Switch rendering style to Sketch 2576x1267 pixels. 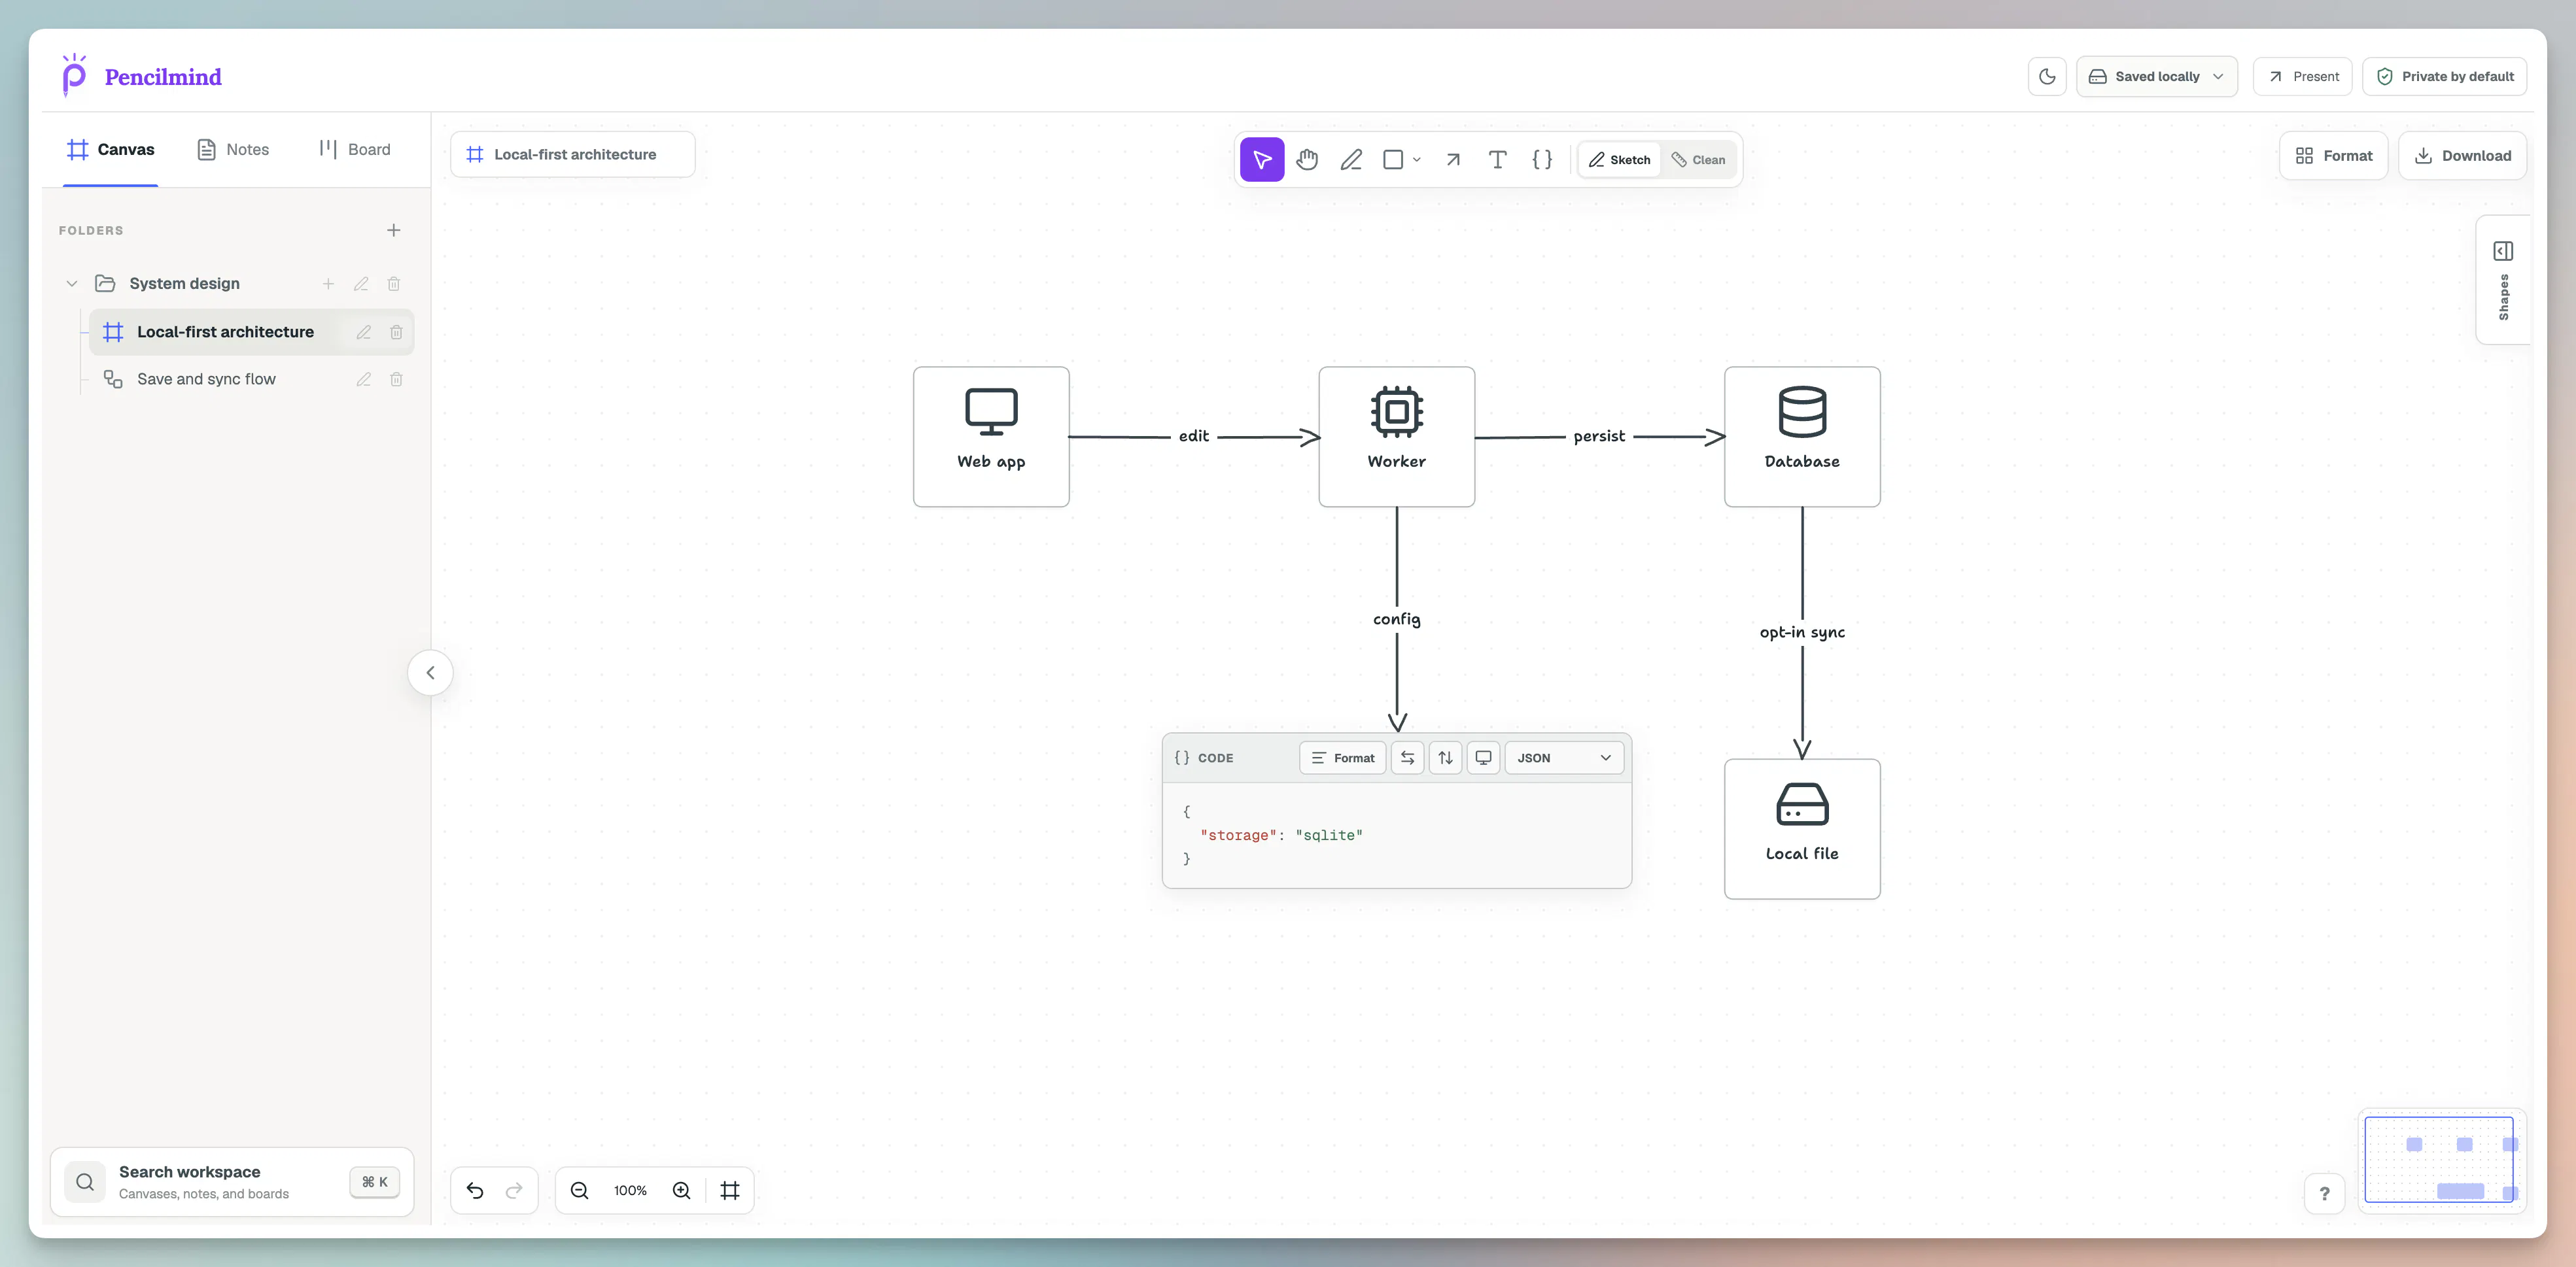tap(1620, 160)
